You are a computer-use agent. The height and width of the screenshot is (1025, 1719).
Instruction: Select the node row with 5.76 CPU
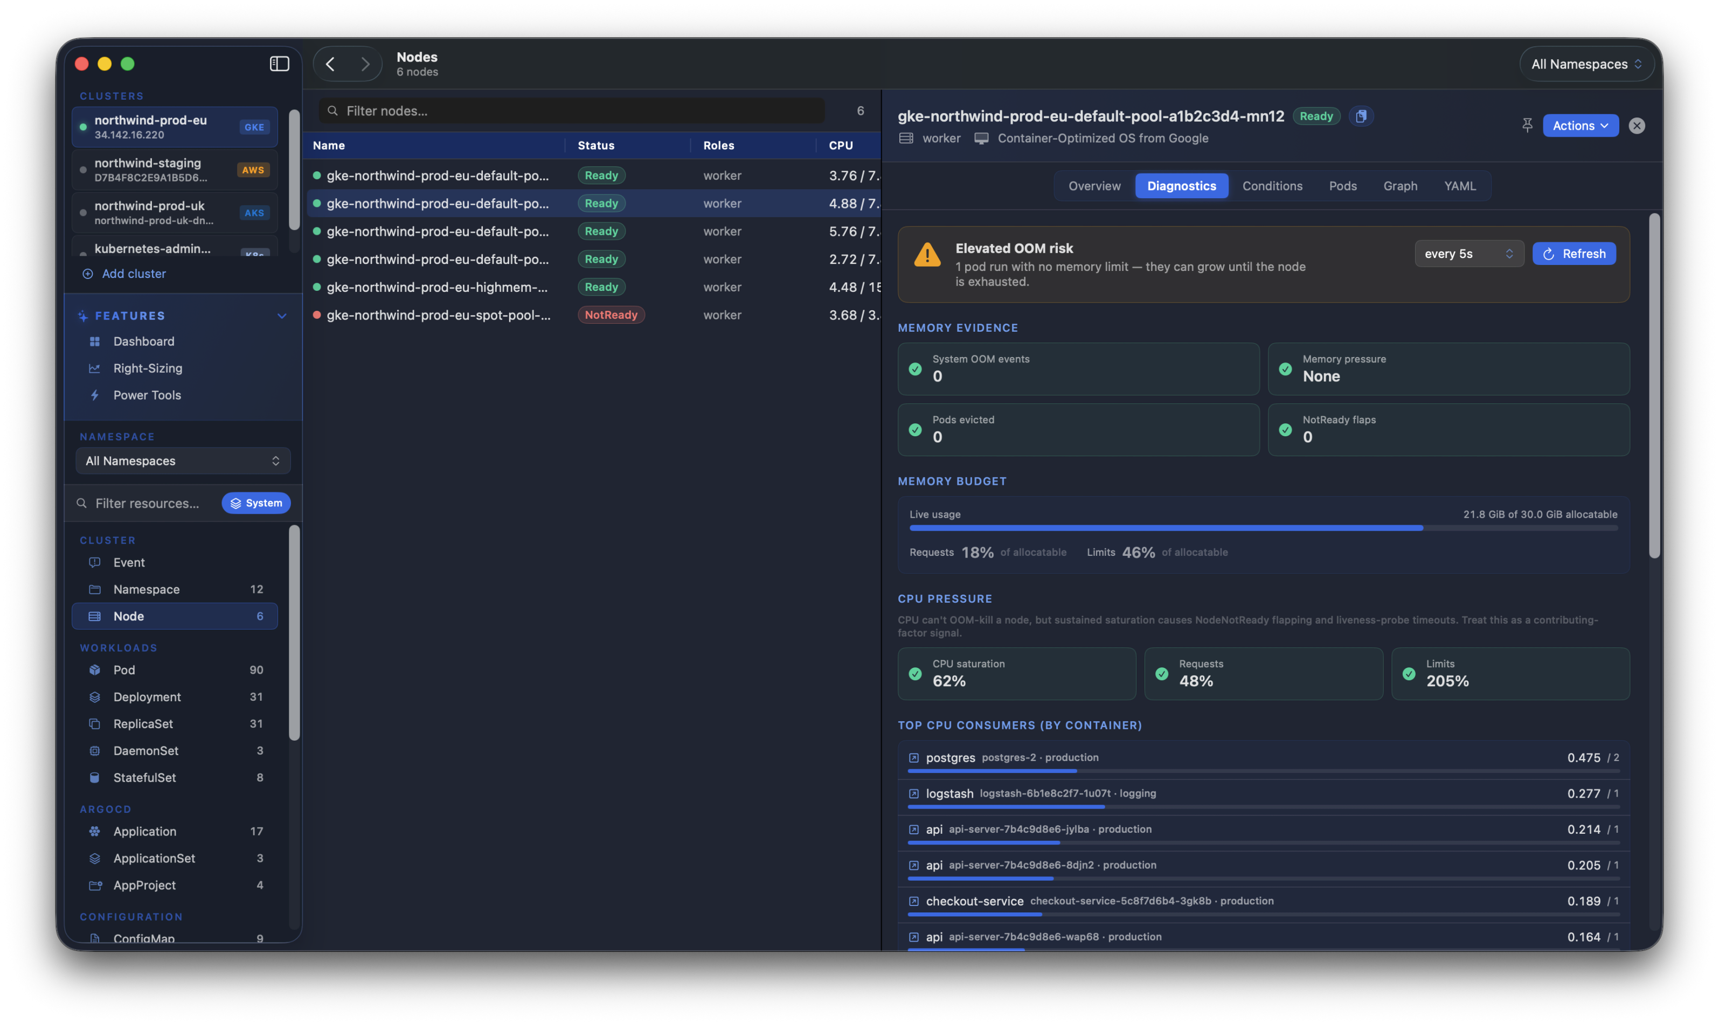593,232
